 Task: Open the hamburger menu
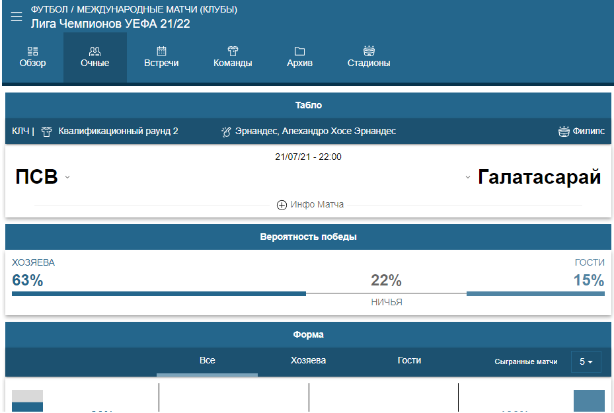pyautogui.click(x=17, y=17)
